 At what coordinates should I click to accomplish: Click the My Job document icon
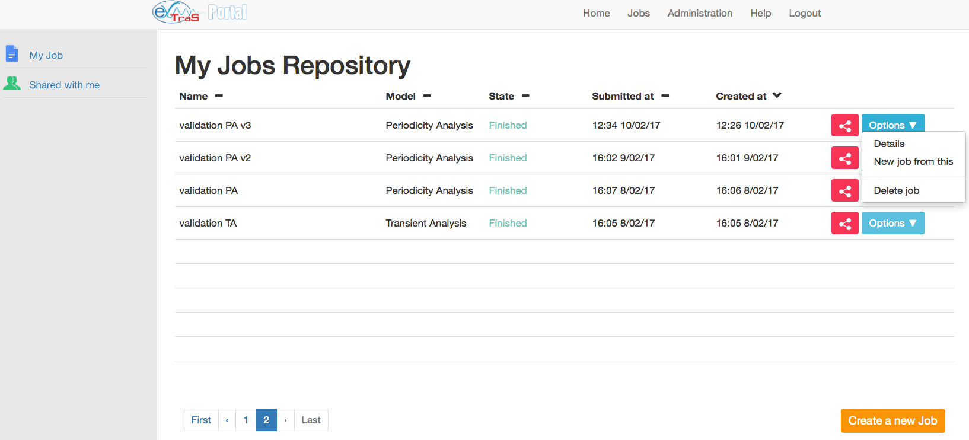tap(12, 54)
